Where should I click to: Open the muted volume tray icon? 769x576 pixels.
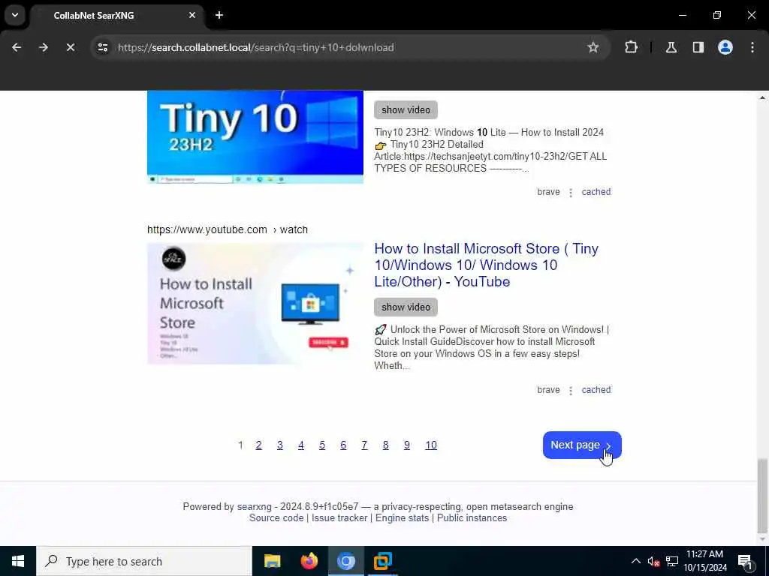(653, 562)
